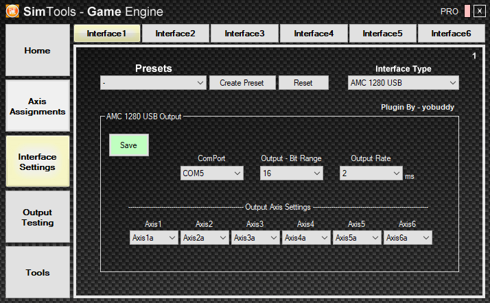Open the Output Testing page

pyautogui.click(x=38, y=217)
